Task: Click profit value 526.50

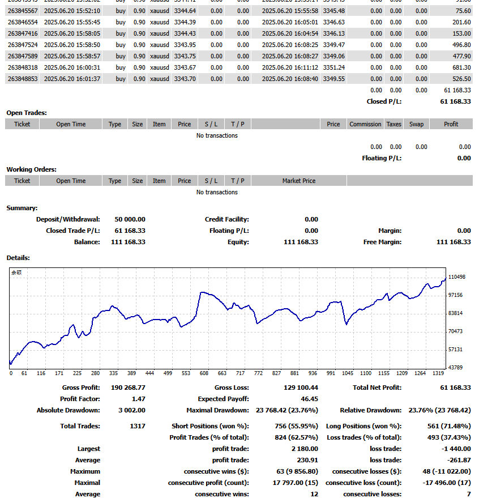Action: coord(461,79)
